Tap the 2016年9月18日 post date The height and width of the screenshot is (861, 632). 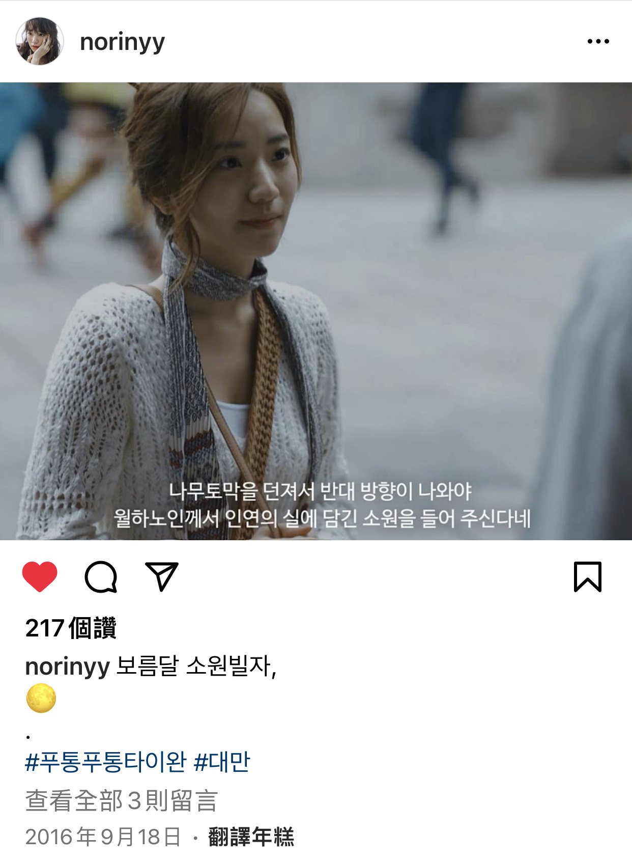pos(103,837)
